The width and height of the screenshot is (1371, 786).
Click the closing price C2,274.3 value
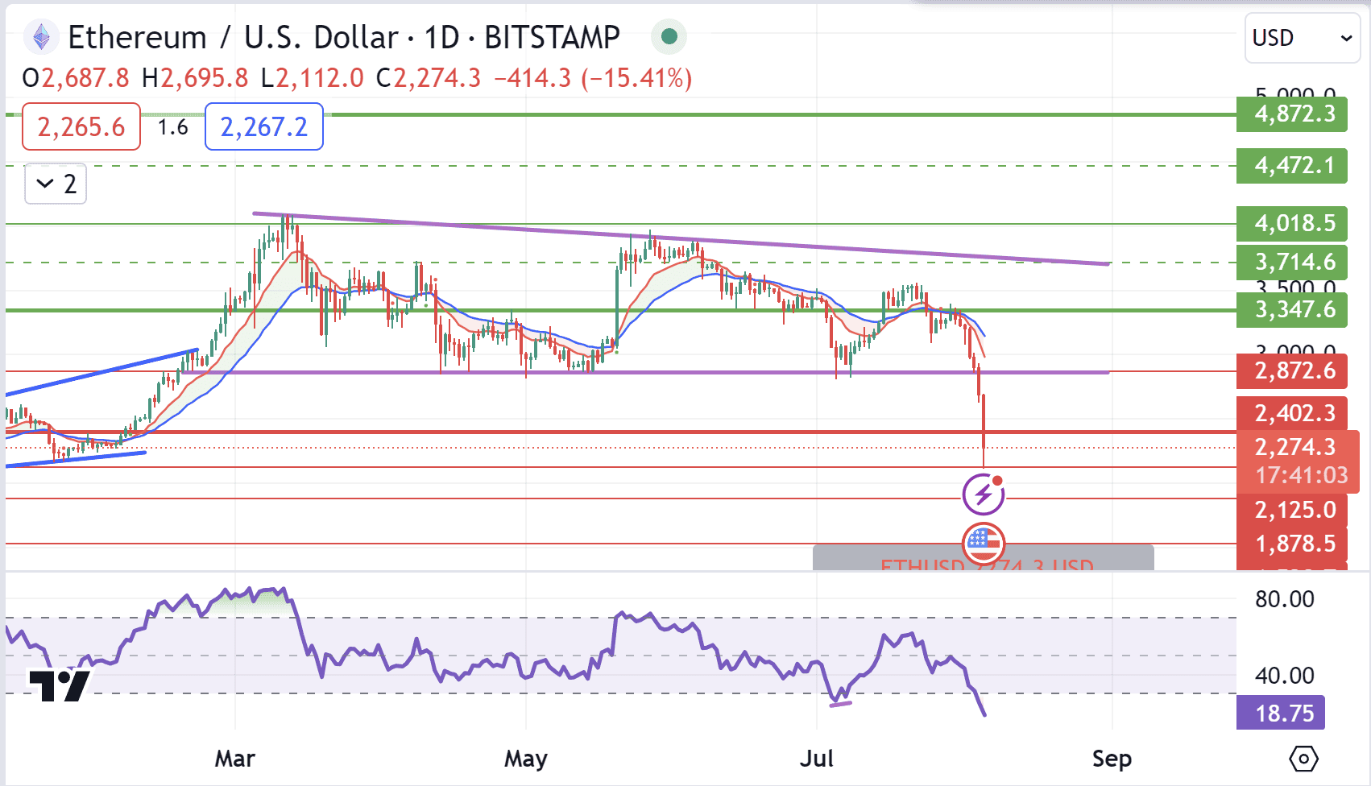(428, 78)
